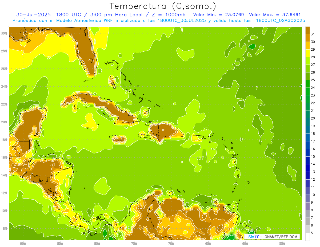The image size is (320, 247).
Task: Click the legend swatch between 30 and 31
Action: coord(307,38)
